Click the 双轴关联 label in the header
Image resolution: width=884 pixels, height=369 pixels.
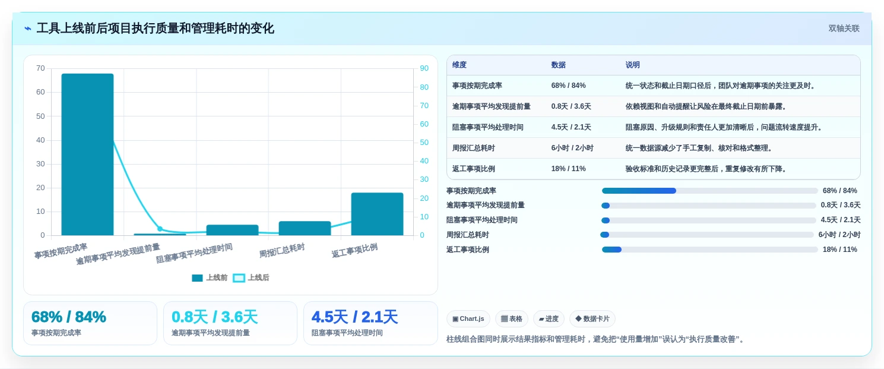(x=844, y=29)
